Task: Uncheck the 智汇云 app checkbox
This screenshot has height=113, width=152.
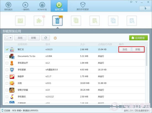Action: coord(7,49)
